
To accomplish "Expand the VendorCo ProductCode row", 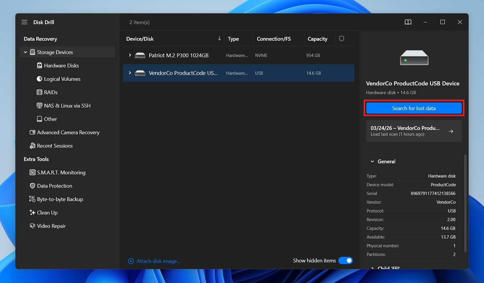I will [130, 73].
